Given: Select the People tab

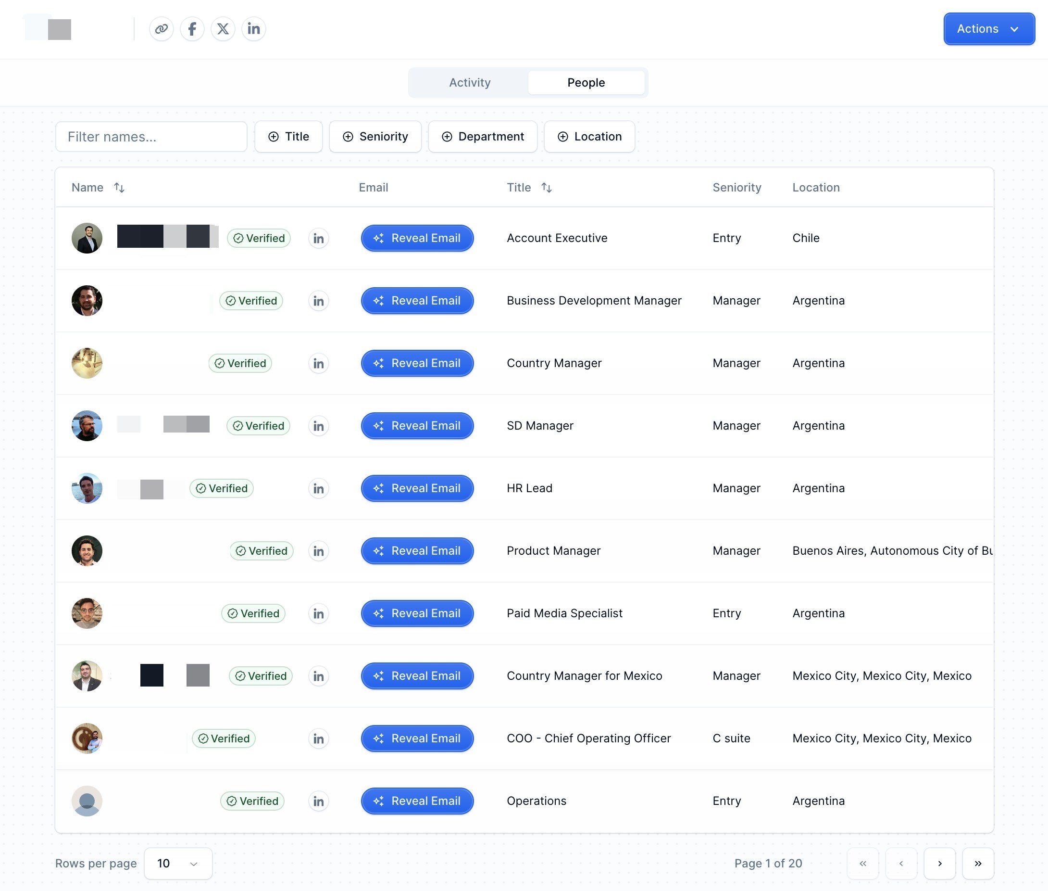Looking at the screenshot, I should coord(586,82).
